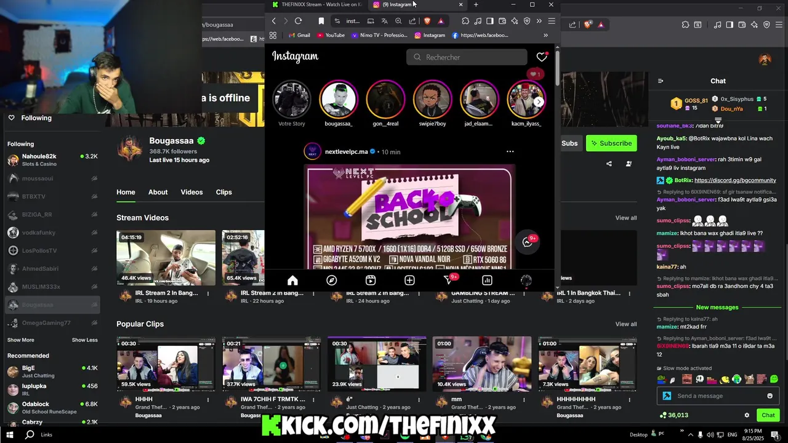Viewport: 788px width, 443px height.
Task: Open options menu for HHHH clip
Action: click(x=208, y=400)
